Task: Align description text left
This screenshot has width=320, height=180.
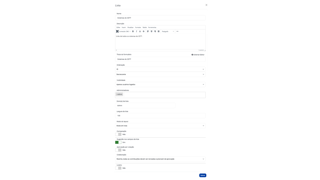Action: pyautogui.click(x=148, y=31)
